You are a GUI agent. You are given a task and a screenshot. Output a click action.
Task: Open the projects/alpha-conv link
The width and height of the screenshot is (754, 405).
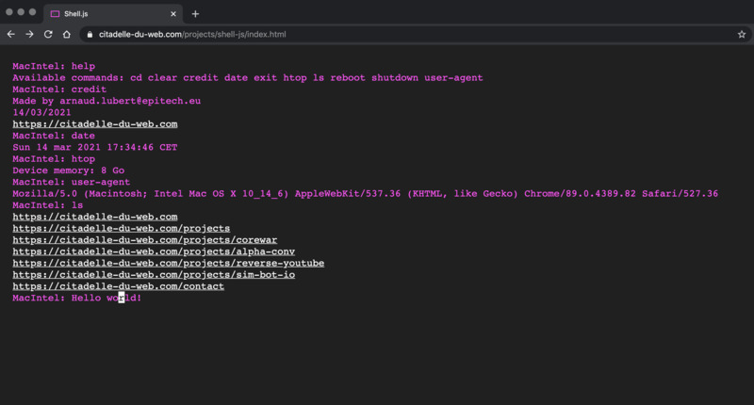coord(154,251)
